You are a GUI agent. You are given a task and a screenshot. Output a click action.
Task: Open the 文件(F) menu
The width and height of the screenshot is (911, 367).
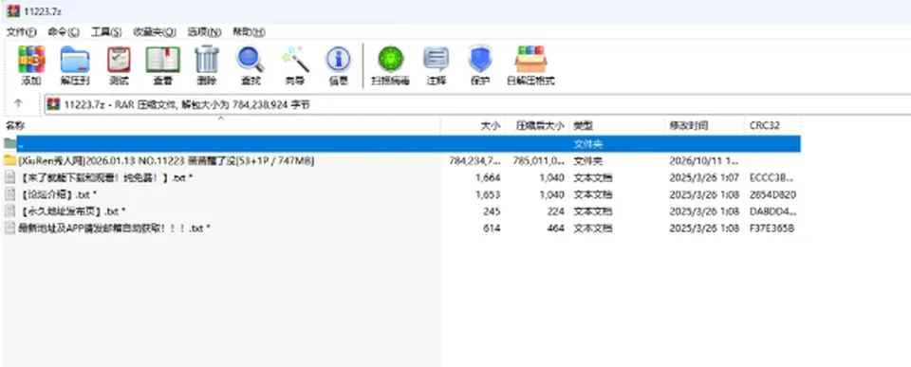tap(21, 32)
